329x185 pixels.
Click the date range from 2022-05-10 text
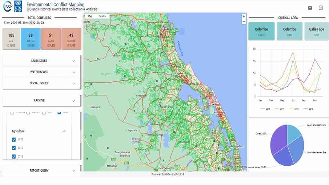24,23
